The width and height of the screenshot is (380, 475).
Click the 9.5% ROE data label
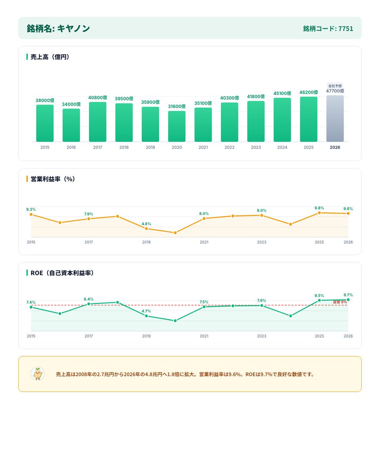[319, 296]
